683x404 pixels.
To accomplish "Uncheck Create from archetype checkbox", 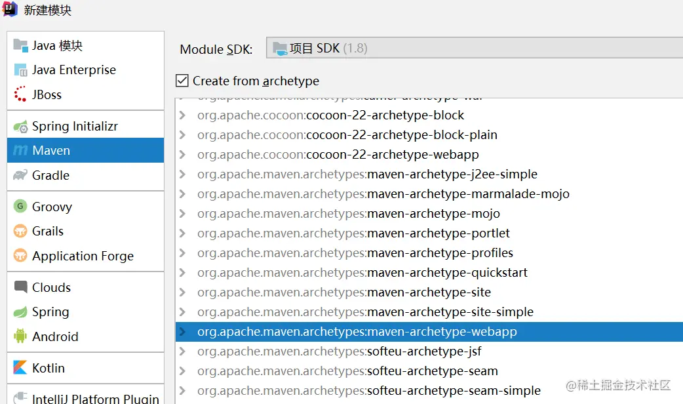I will tap(182, 81).
